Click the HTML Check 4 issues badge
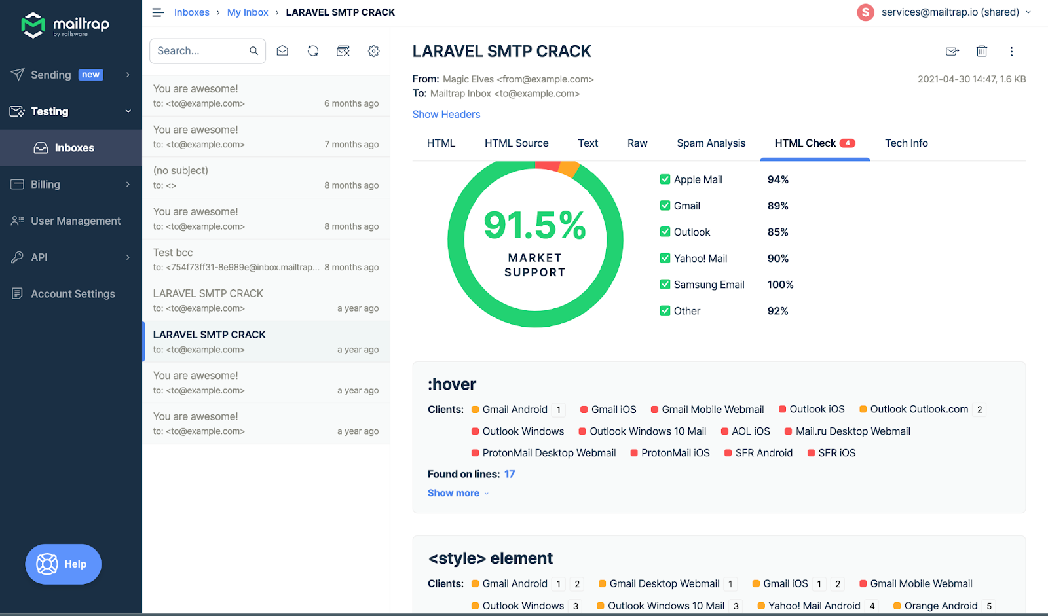The image size is (1048, 616). click(x=848, y=143)
